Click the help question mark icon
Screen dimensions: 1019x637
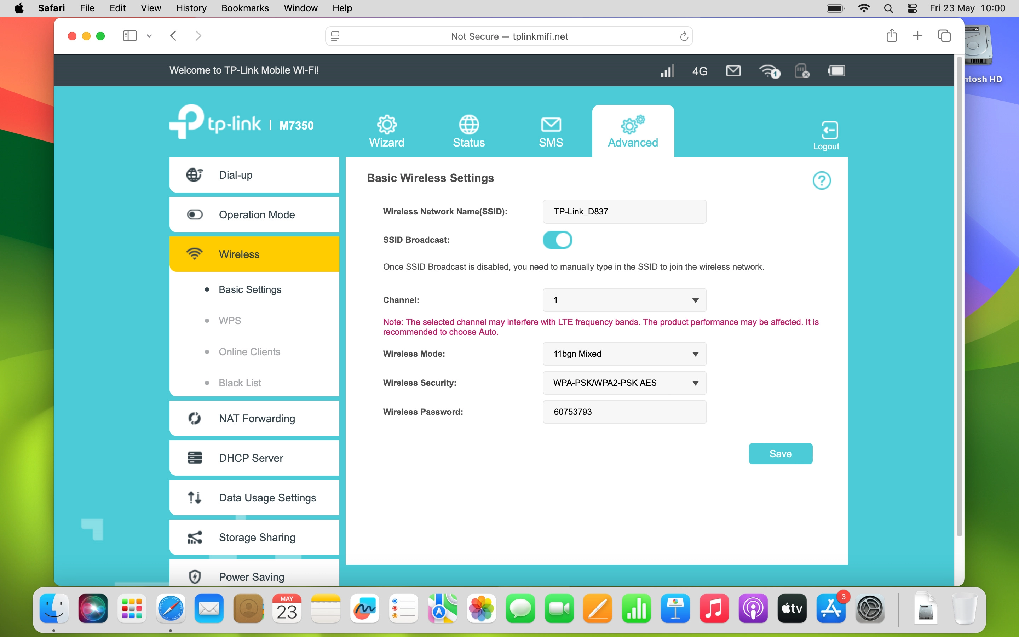click(x=821, y=181)
